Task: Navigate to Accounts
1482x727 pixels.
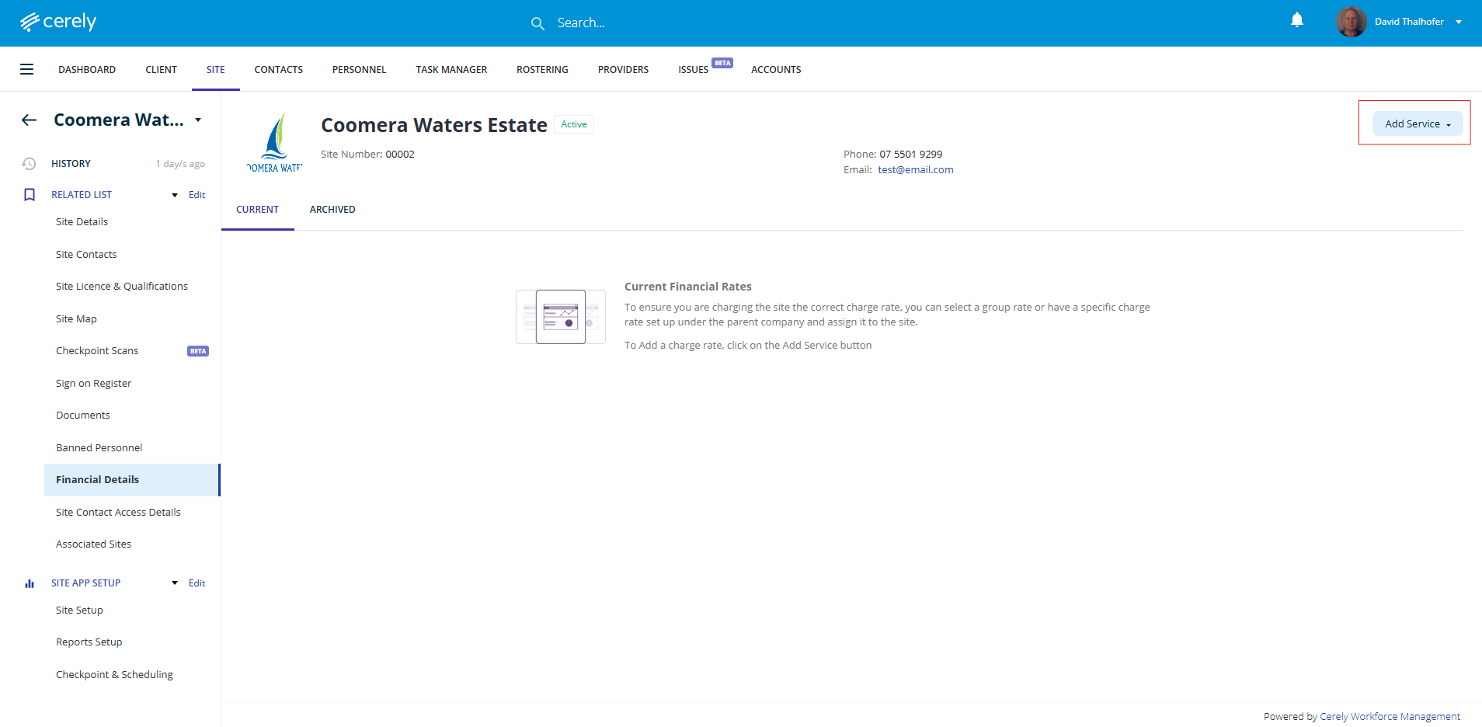Action: (x=776, y=69)
